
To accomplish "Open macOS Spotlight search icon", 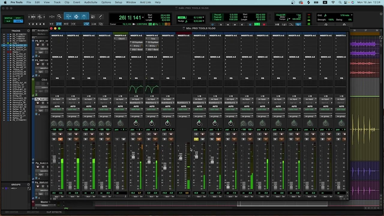I will (341, 2).
